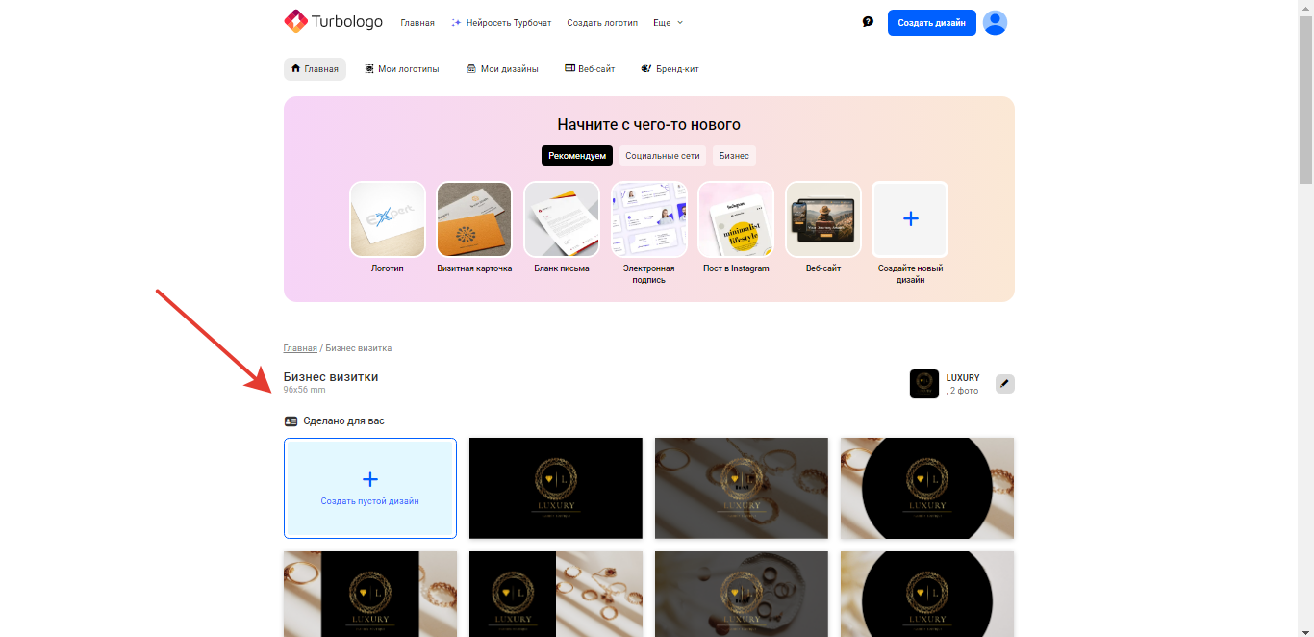Click the Turbologo logo icon
Image resolution: width=1314 pixels, height=637 pixels.
[295, 21]
